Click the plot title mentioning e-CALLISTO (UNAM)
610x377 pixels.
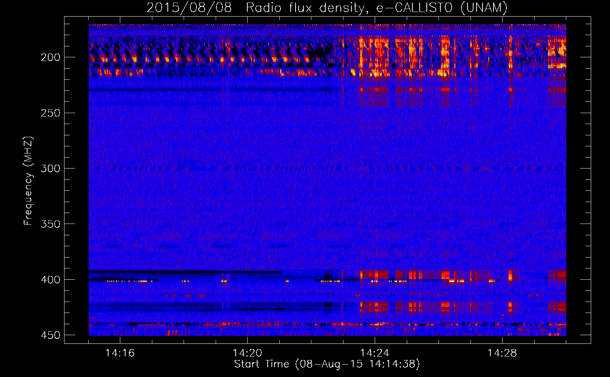click(327, 8)
